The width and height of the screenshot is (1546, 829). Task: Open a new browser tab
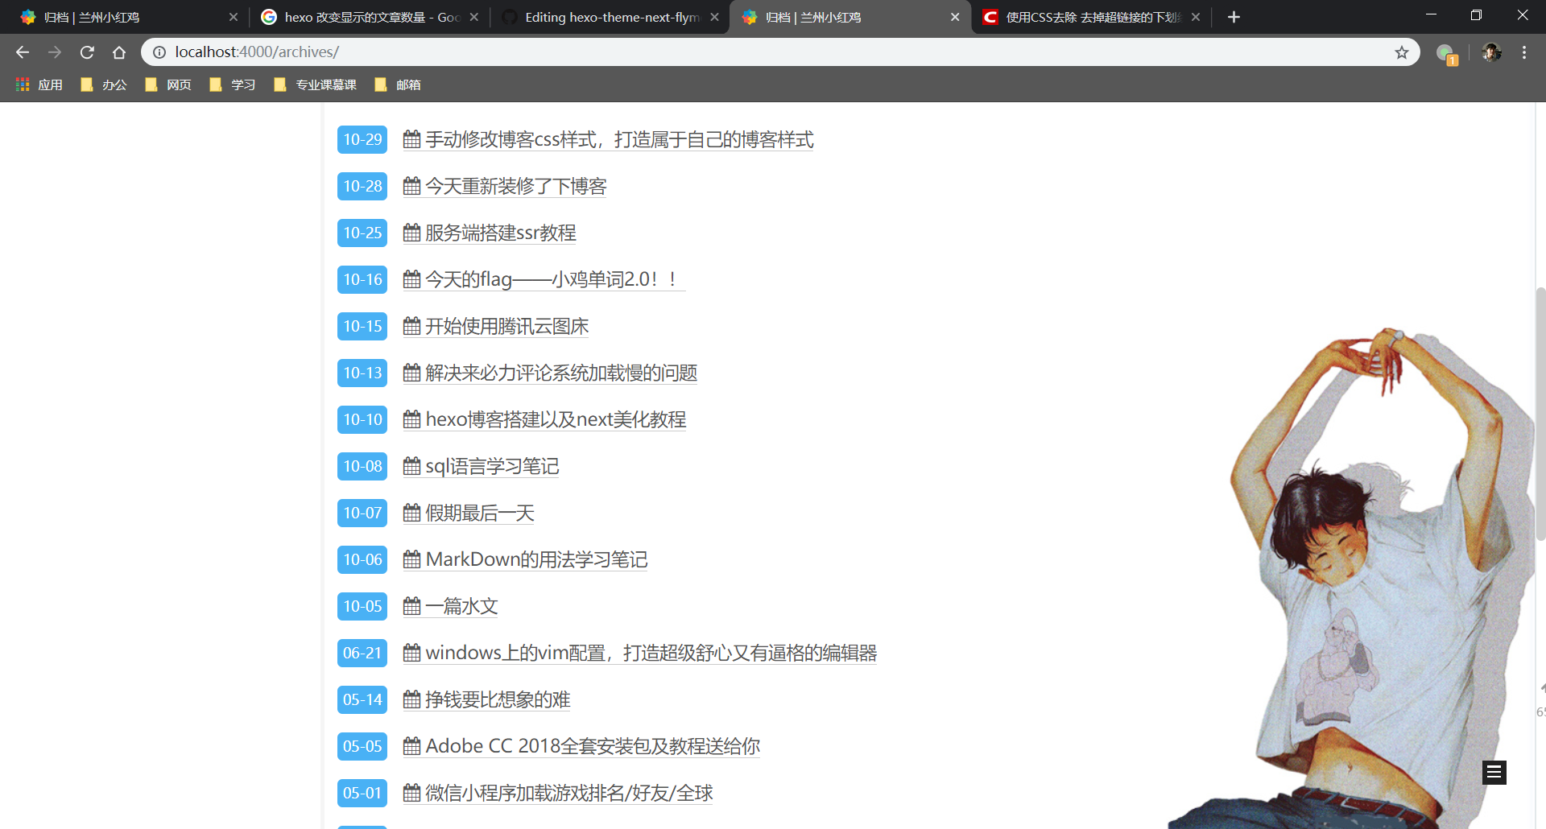click(x=1234, y=17)
